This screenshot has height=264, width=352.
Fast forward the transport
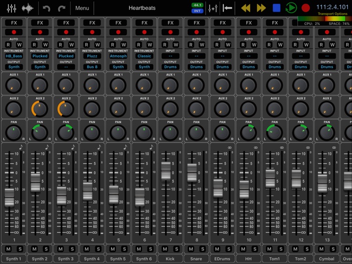[261, 8]
